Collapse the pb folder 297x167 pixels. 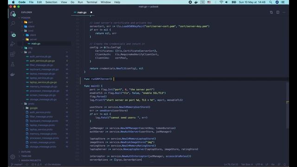[x=45, y=52]
